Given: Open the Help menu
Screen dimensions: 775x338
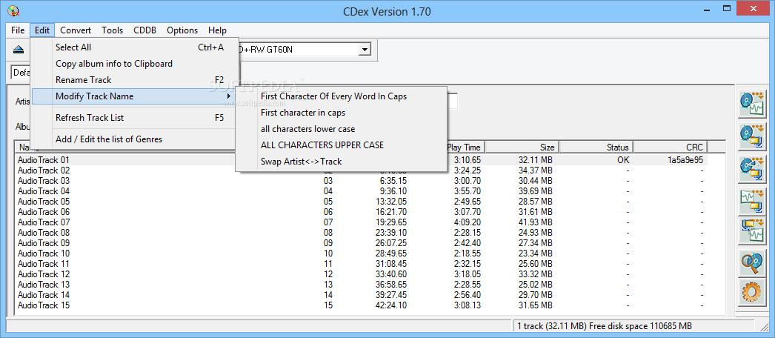Looking at the screenshot, I should click(x=218, y=30).
